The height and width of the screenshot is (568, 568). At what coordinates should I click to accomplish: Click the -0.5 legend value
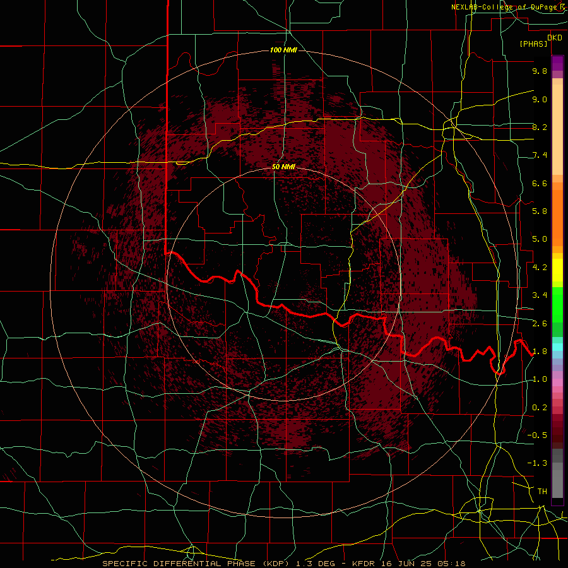537,435
